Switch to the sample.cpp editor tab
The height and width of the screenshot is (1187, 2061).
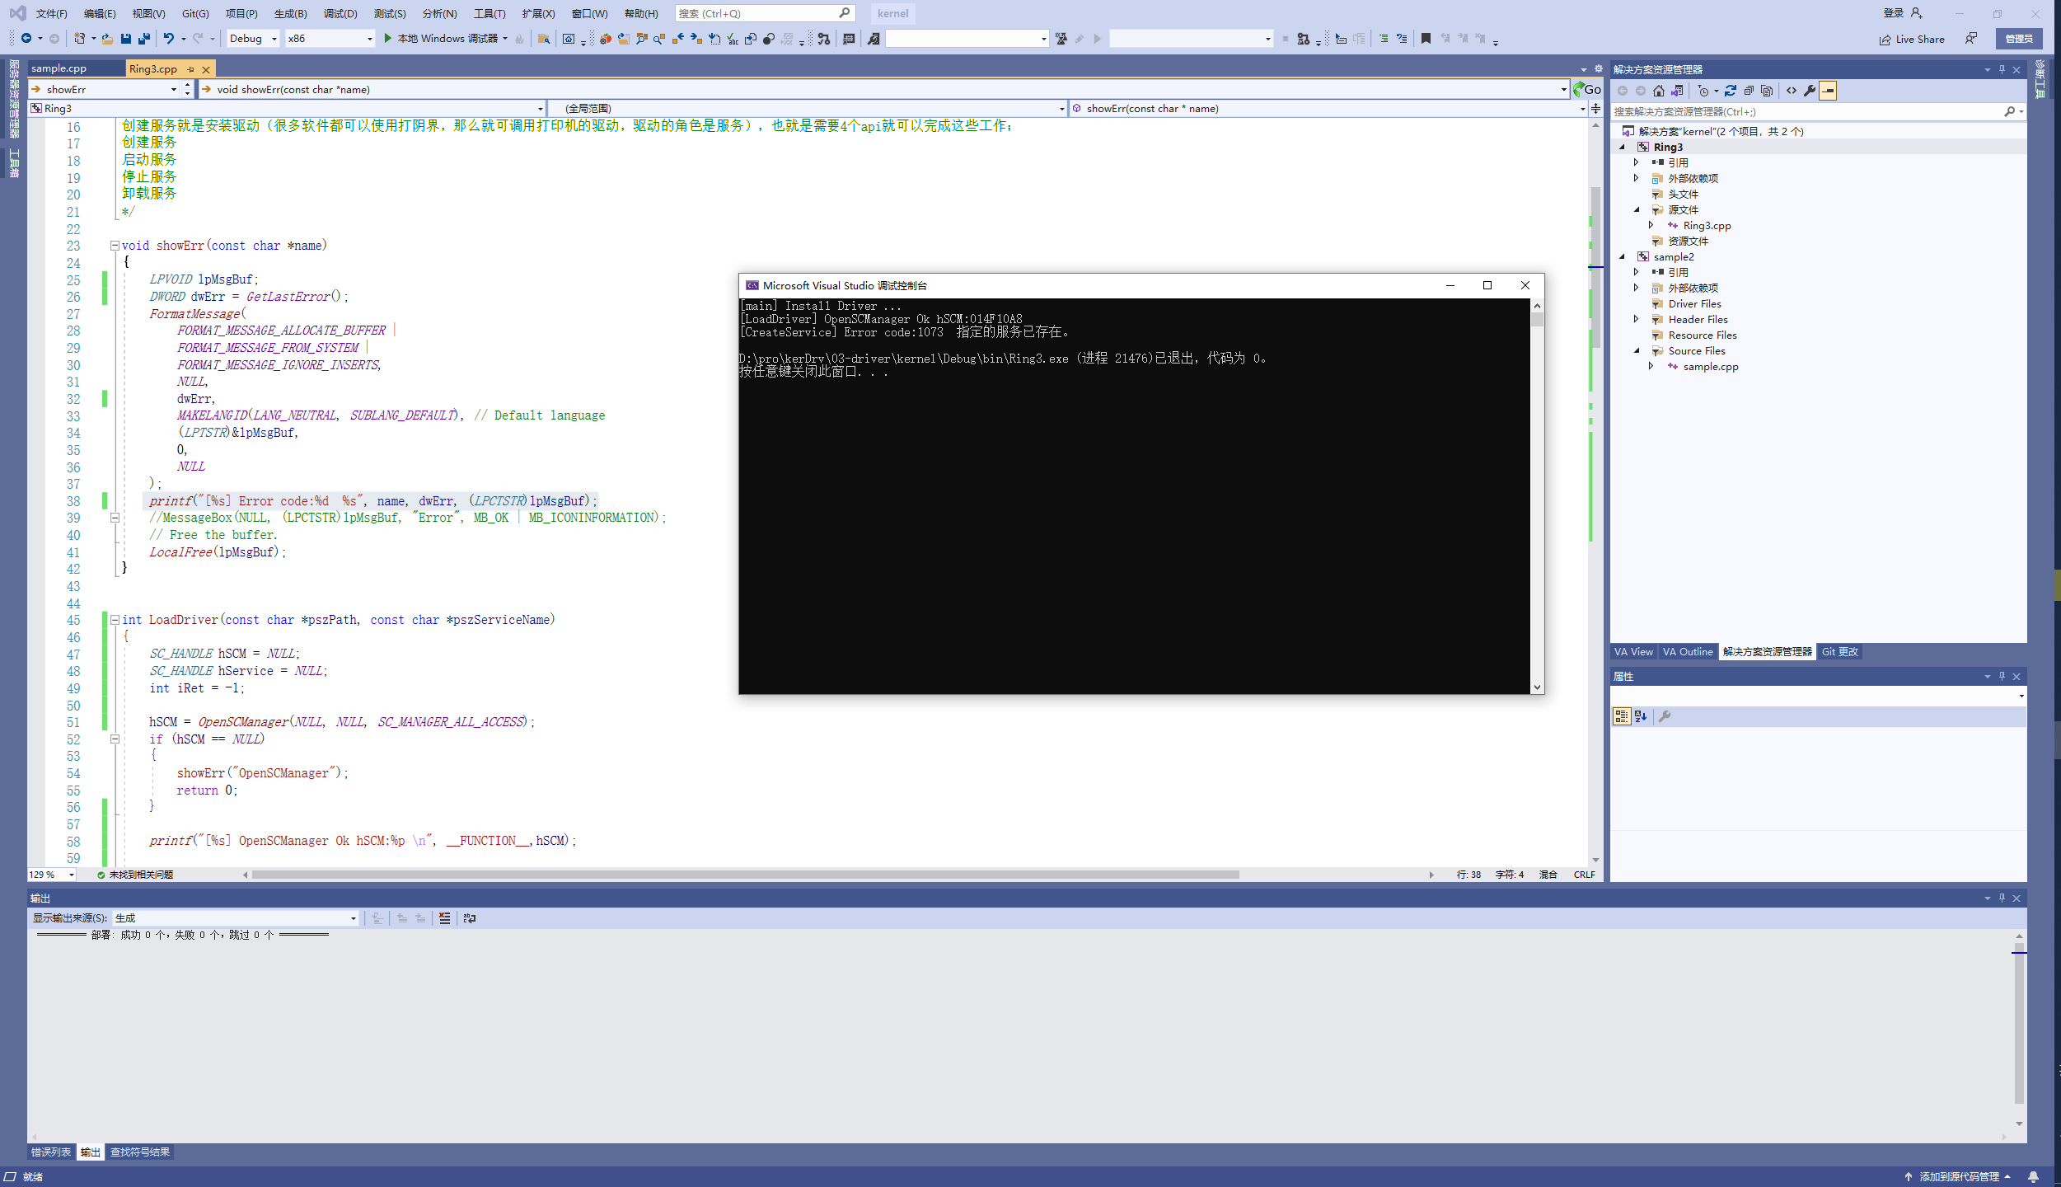59,68
